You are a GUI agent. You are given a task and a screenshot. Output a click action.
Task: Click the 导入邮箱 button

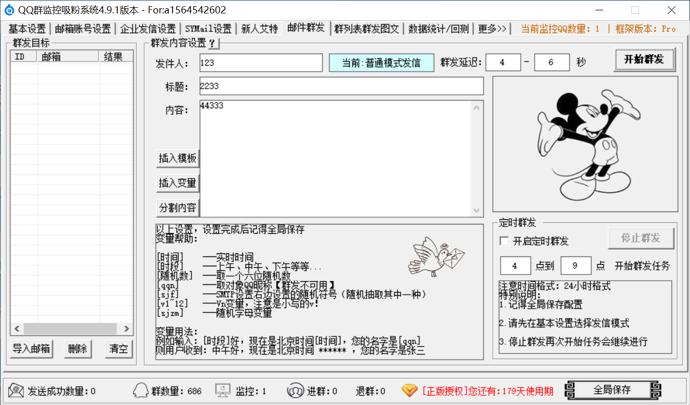[32, 349]
